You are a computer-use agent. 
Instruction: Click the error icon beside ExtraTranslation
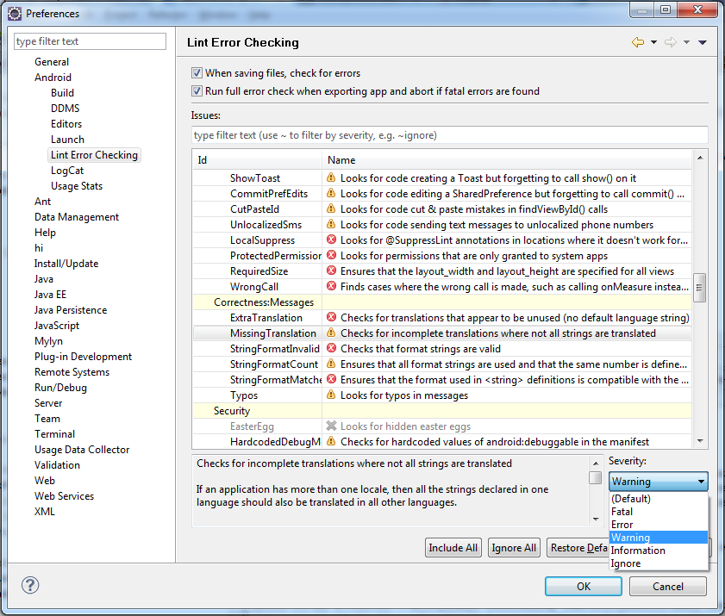pyautogui.click(x=331, y=318)
